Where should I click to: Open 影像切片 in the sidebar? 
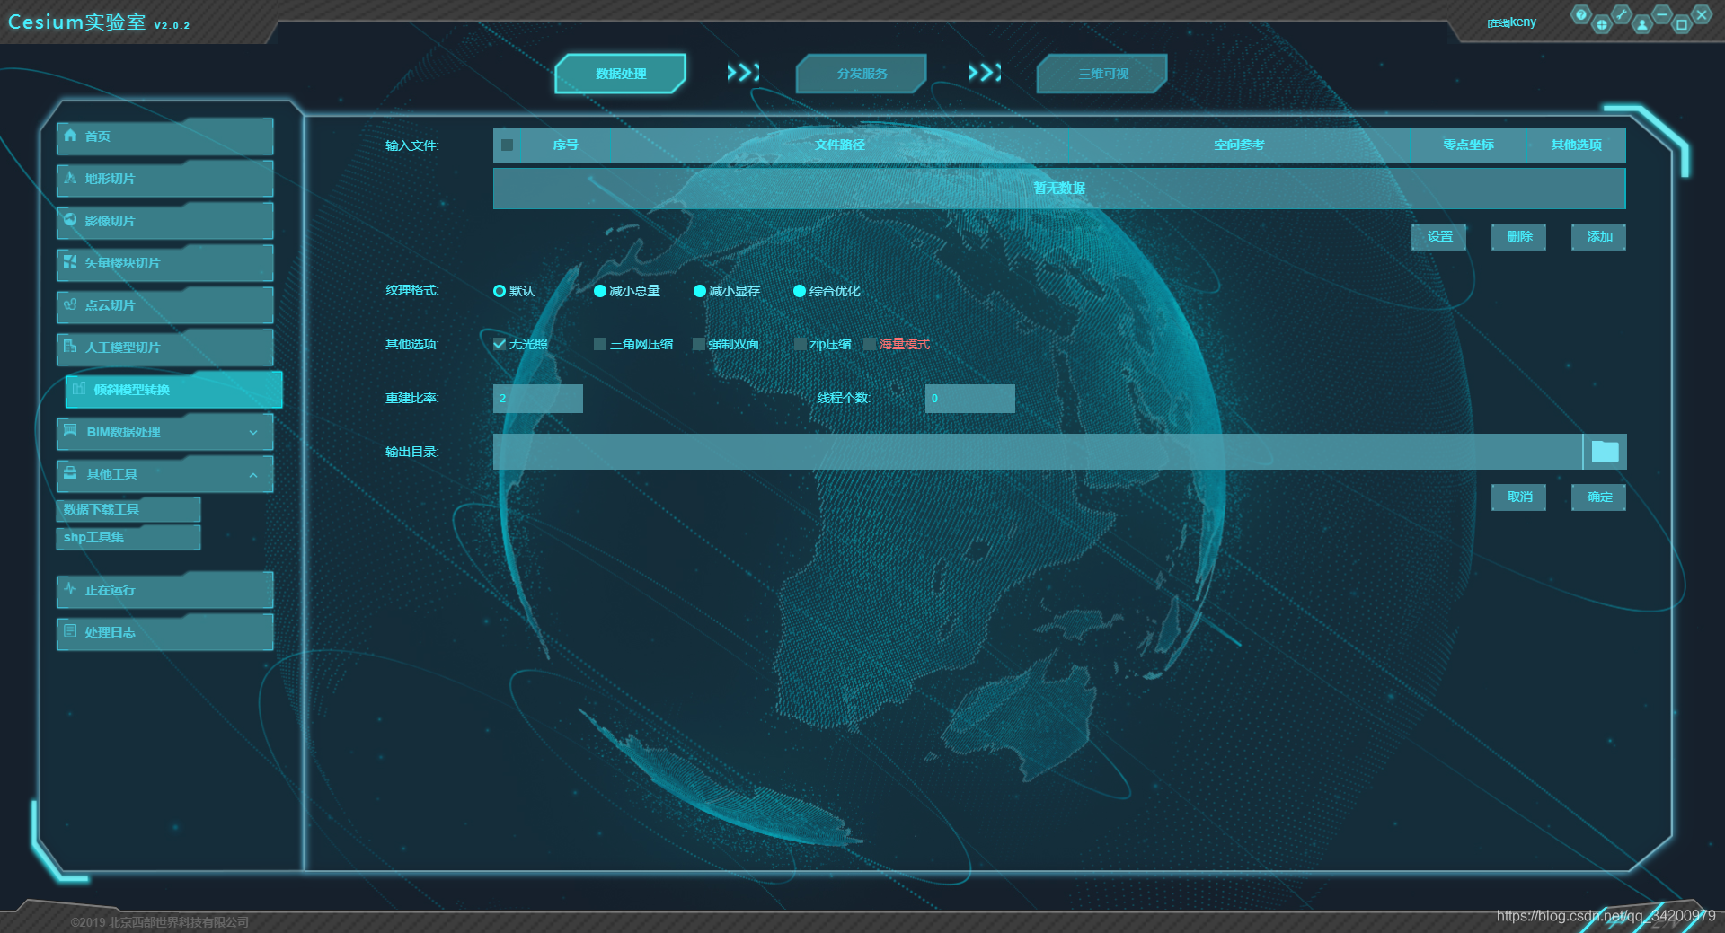pos(165,221)
